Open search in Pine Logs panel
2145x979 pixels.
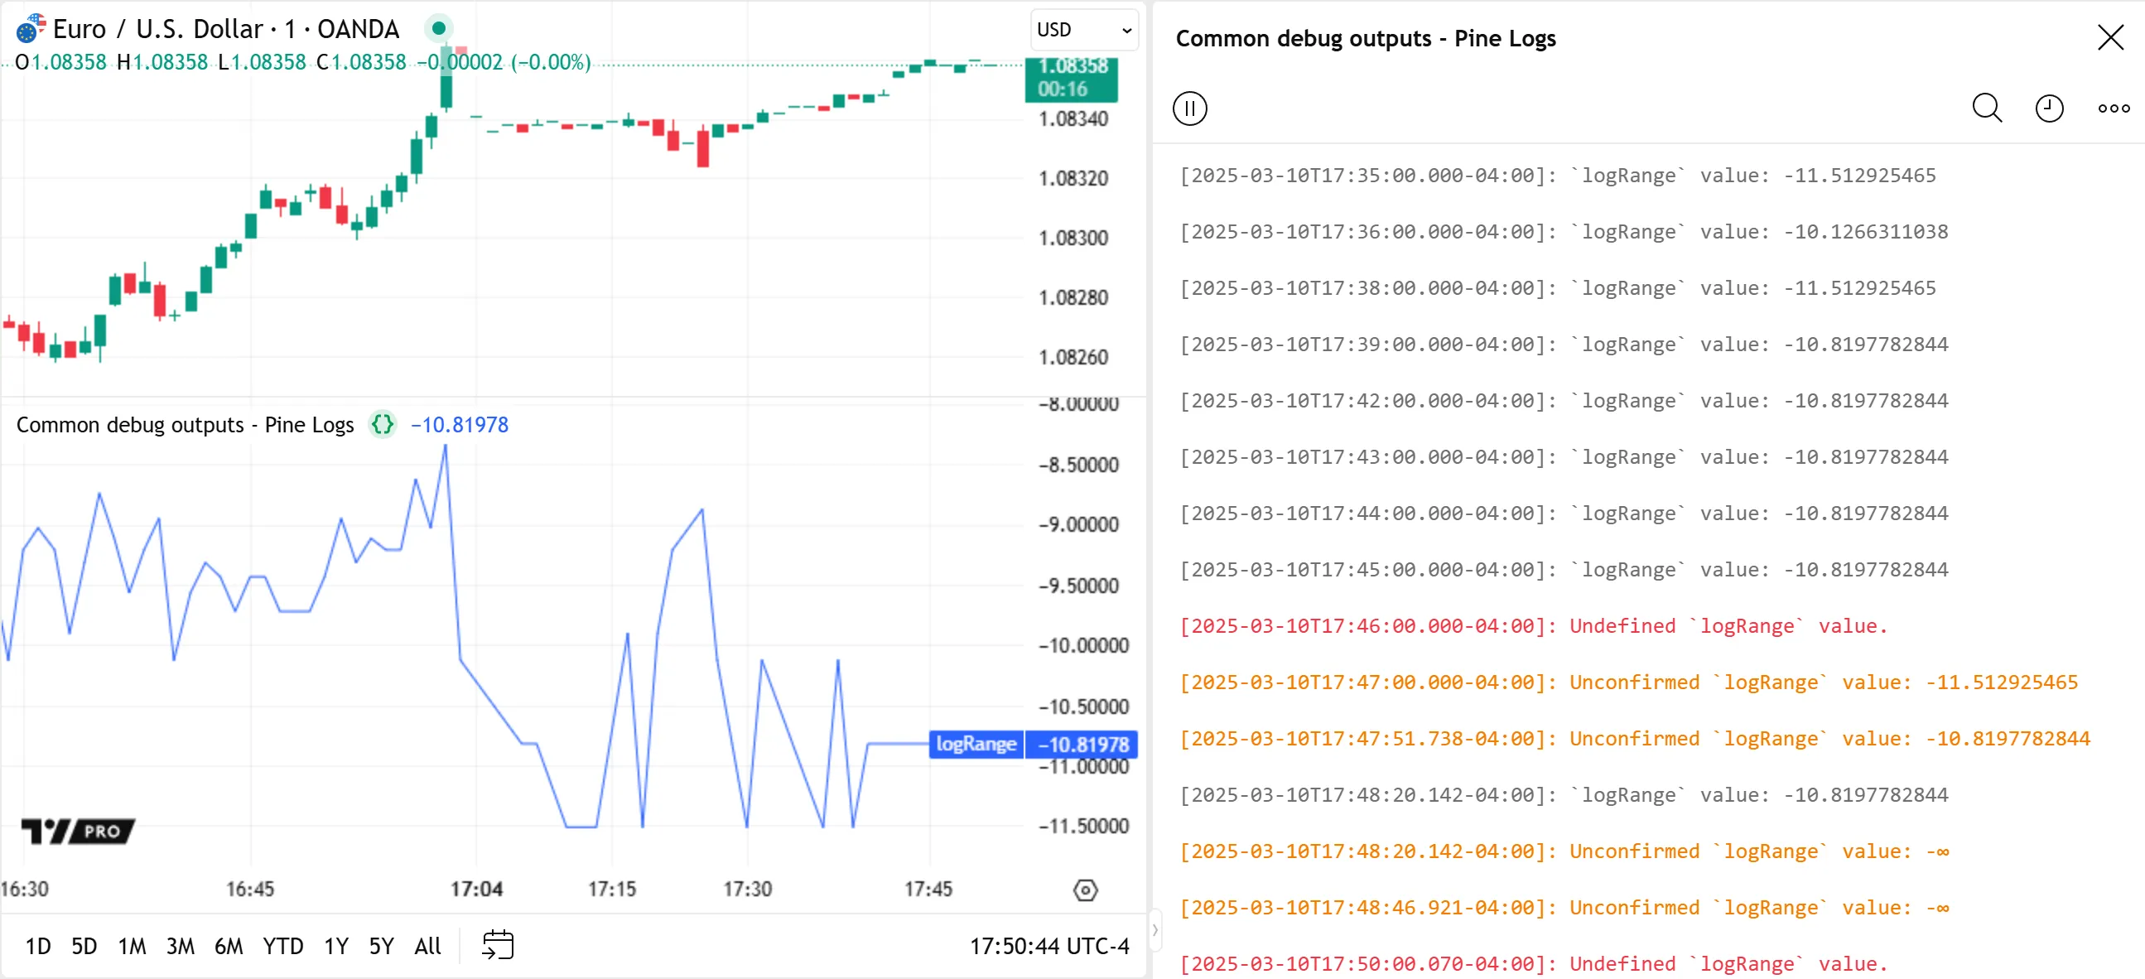[1987, 109]
